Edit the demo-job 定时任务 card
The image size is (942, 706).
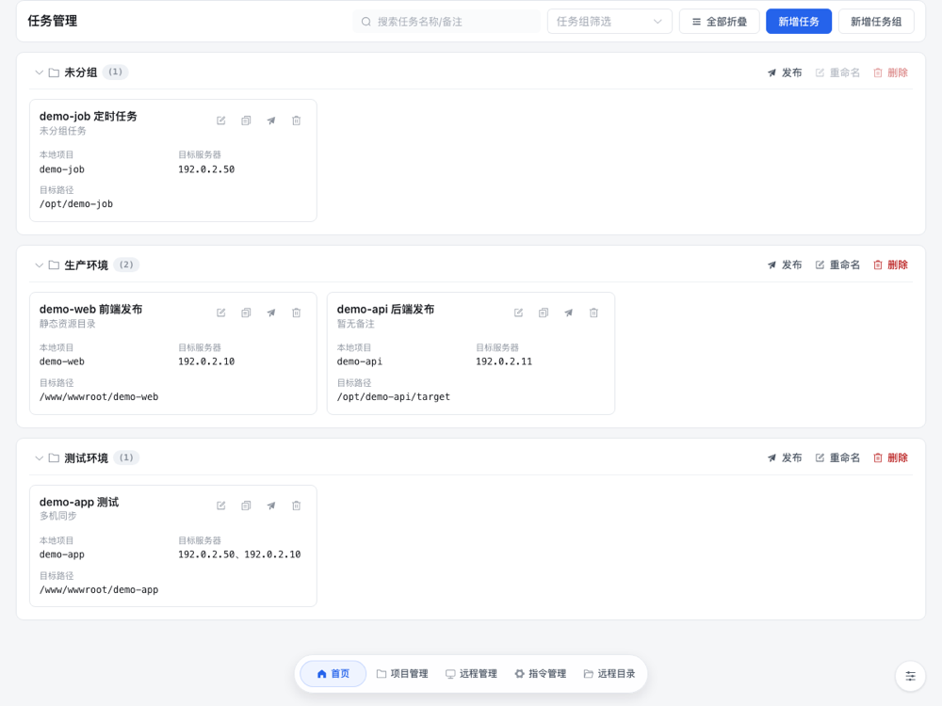[221, 120]
